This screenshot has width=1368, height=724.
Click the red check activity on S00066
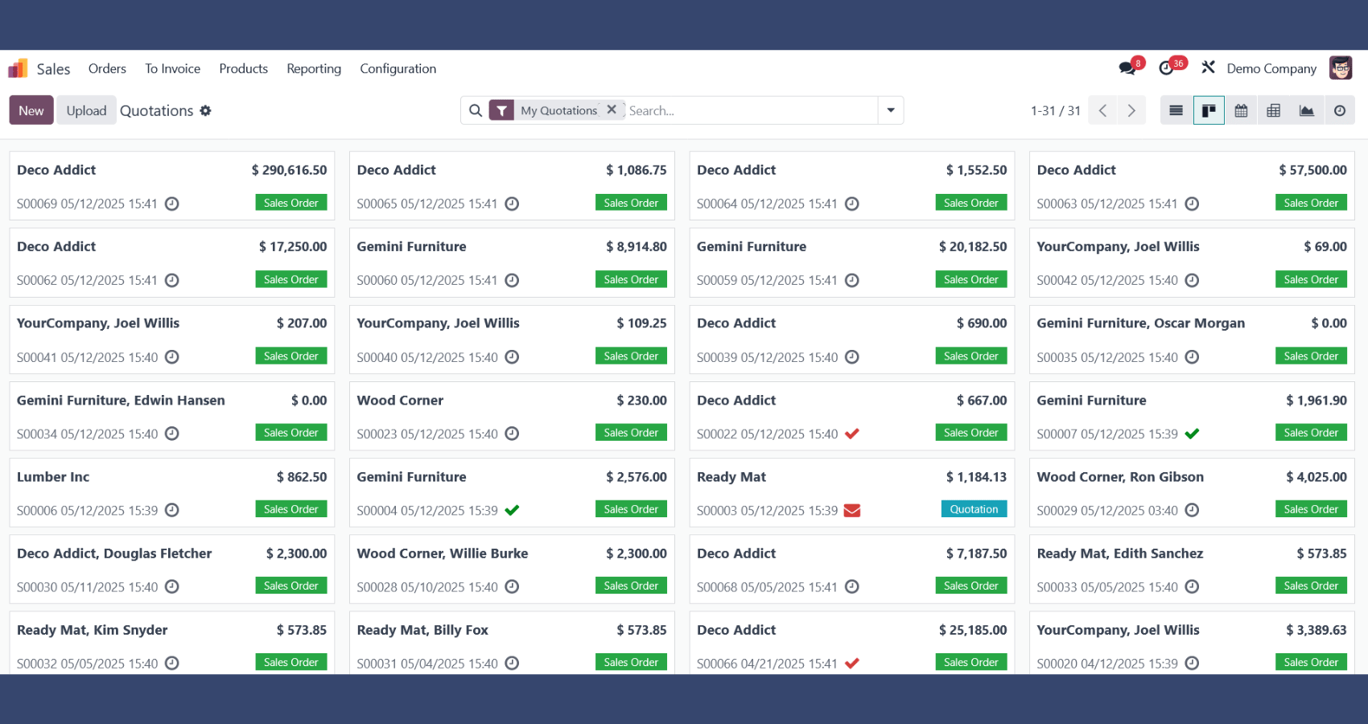[x=852, y=664]
